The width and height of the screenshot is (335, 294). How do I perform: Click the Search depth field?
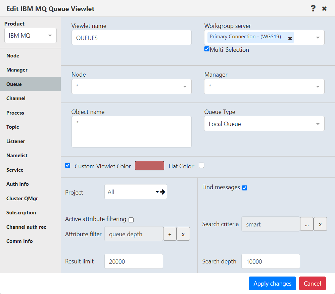(x=271, y=261)
